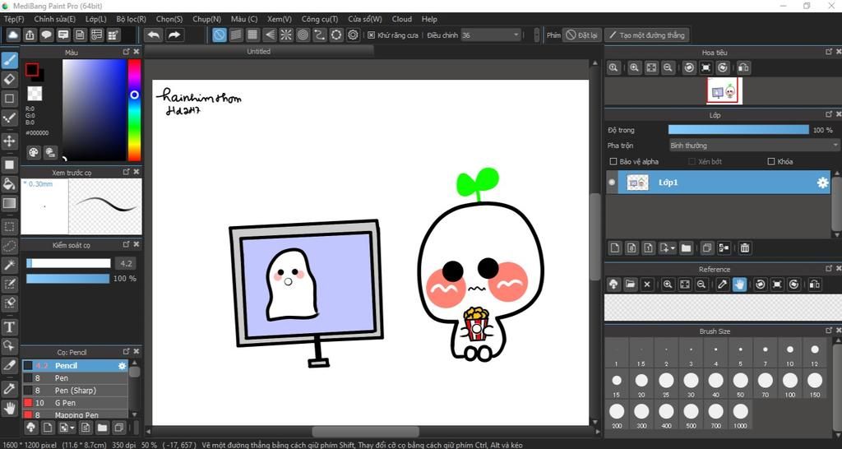This screenshot has width=842, height=449.
Task: Select the radial snap guide icon
Action: [285, 35]
